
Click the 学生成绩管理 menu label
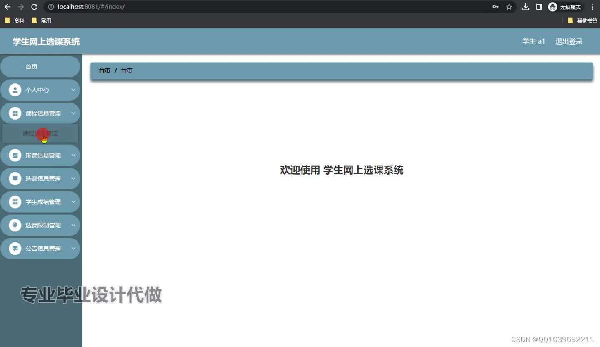[43, 202]
